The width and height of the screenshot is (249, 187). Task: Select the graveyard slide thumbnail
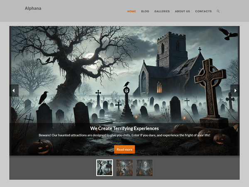105,168
